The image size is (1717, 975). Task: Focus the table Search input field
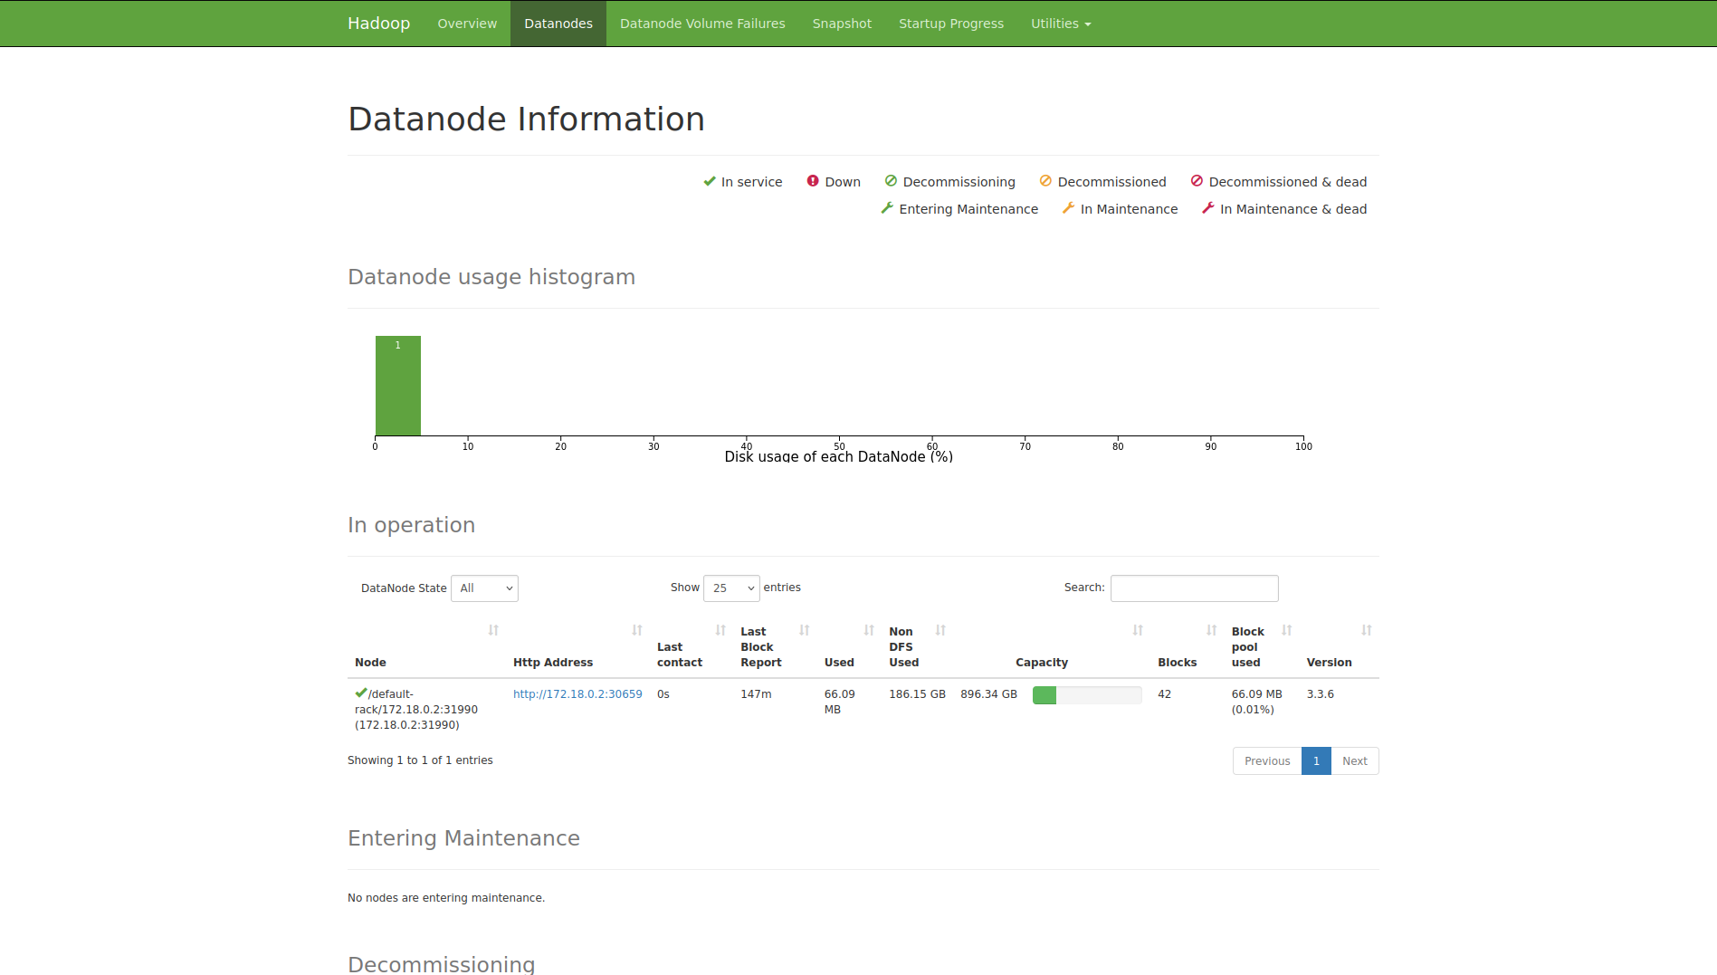click(x=1194, y=588)
